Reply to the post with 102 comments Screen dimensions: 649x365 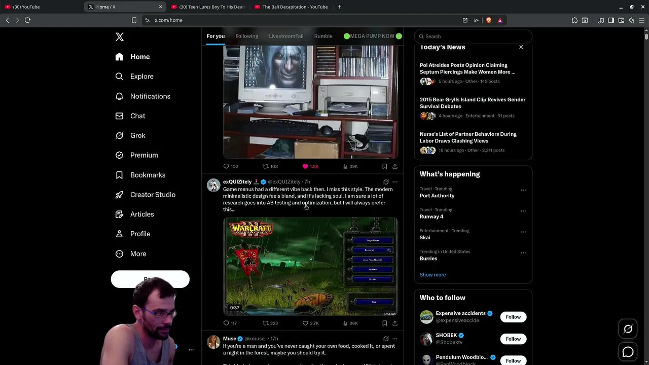pos(231,166)
